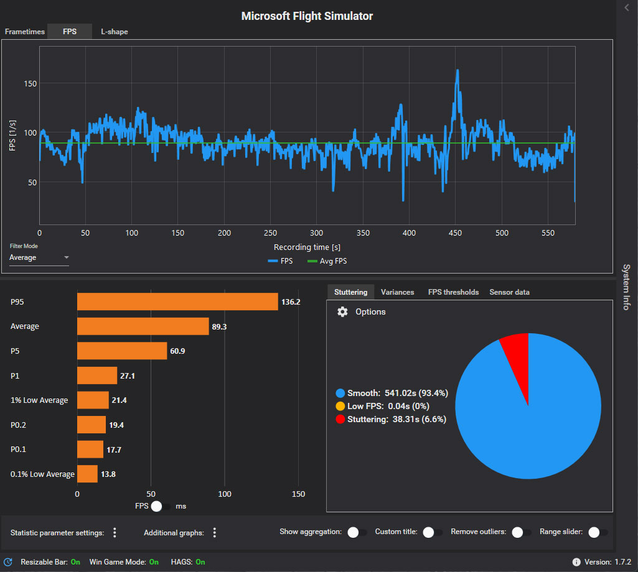Select the FPS thresholds tab
This screenshot has height=572, width=638.
pos(453,292)
